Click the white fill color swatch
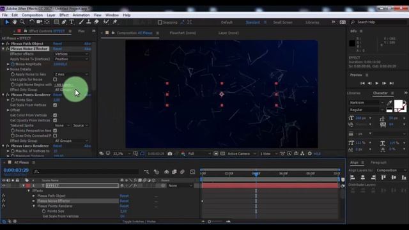 pos(398,104)
